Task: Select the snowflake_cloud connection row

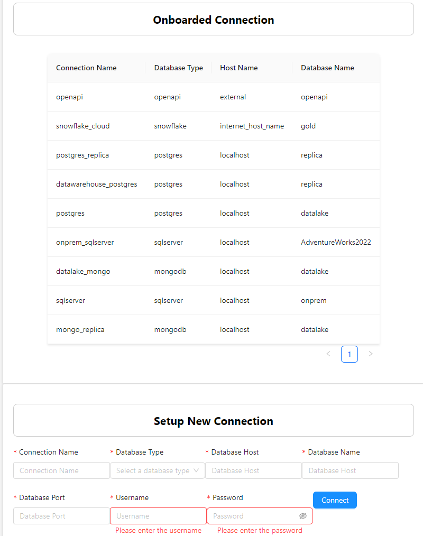Action: click(x=83, y=126)
